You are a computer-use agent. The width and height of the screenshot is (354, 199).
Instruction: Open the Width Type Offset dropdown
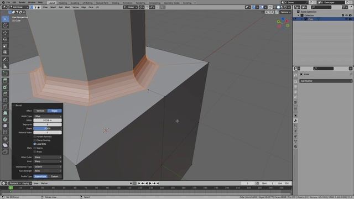coord(48,116)
